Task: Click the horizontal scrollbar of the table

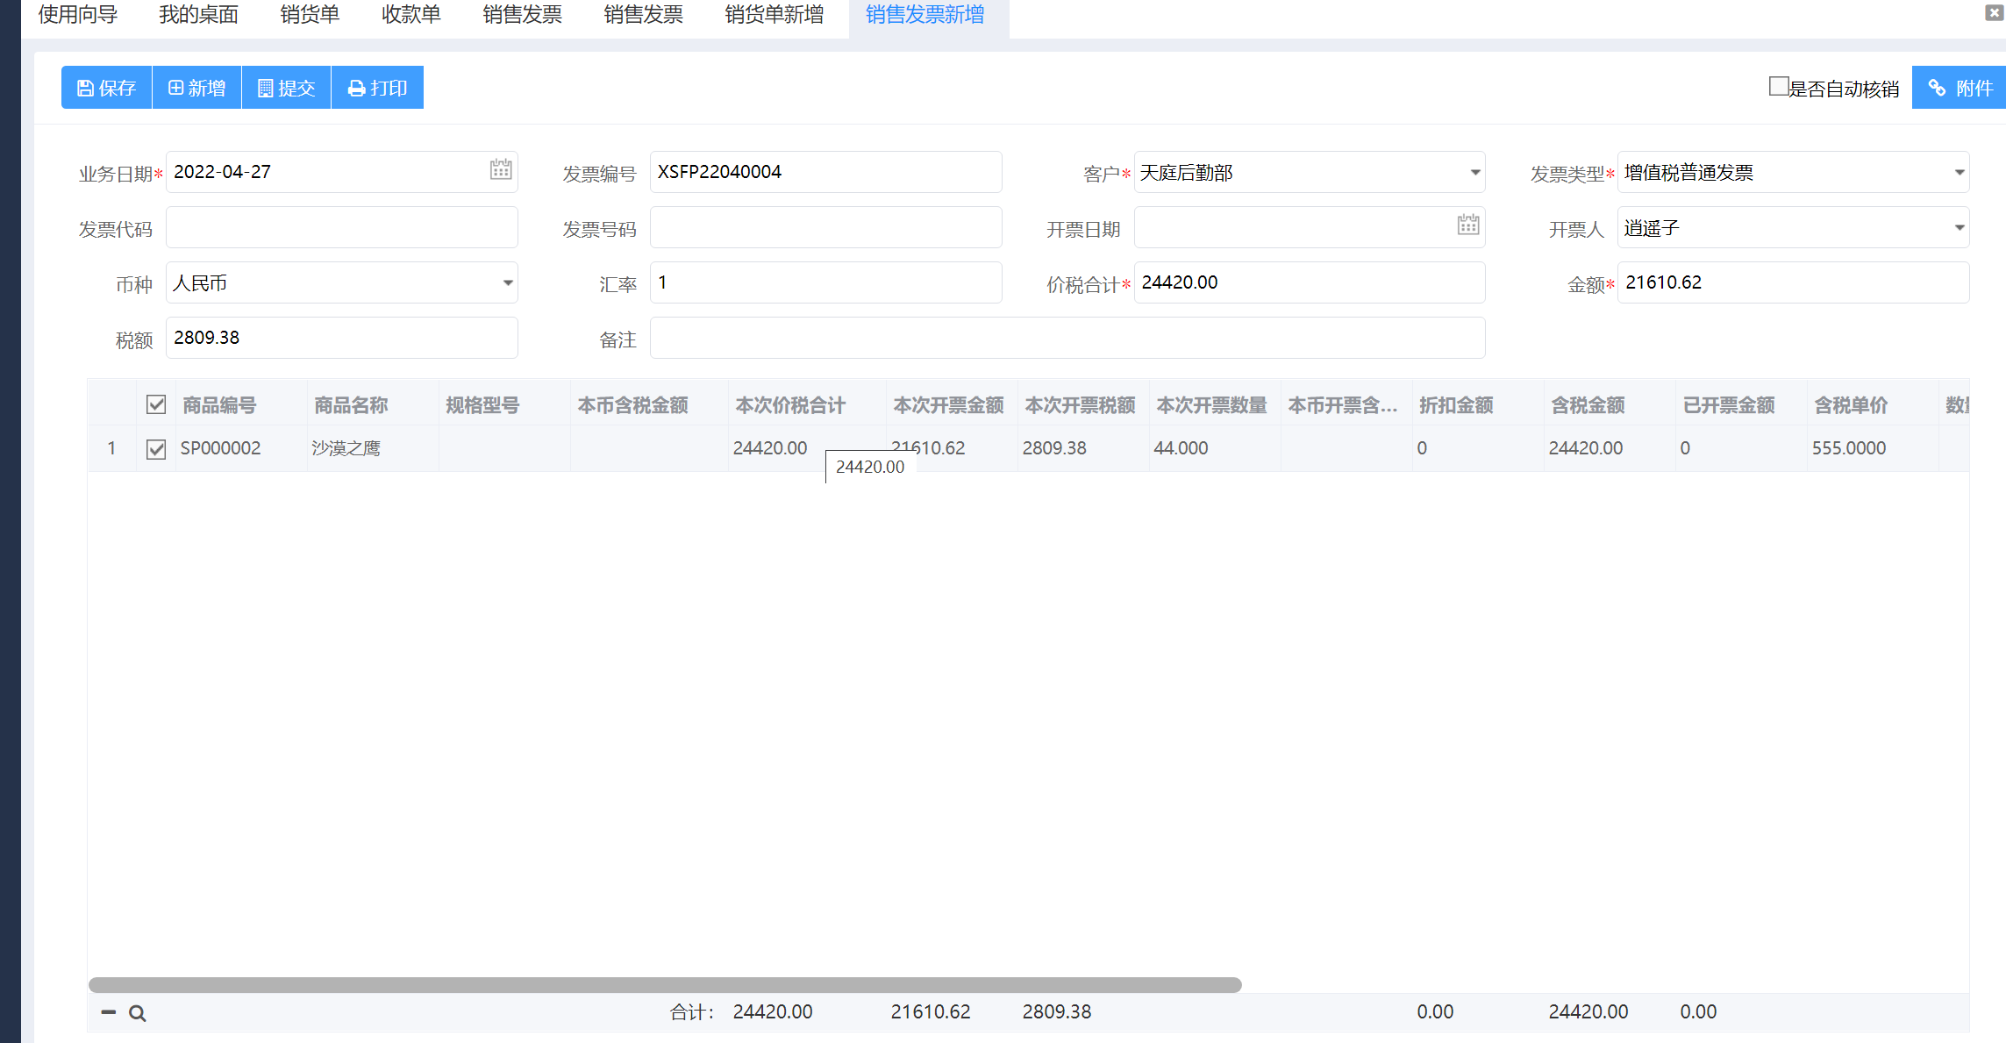Action: pyautogui.click(x=665, y=985)
